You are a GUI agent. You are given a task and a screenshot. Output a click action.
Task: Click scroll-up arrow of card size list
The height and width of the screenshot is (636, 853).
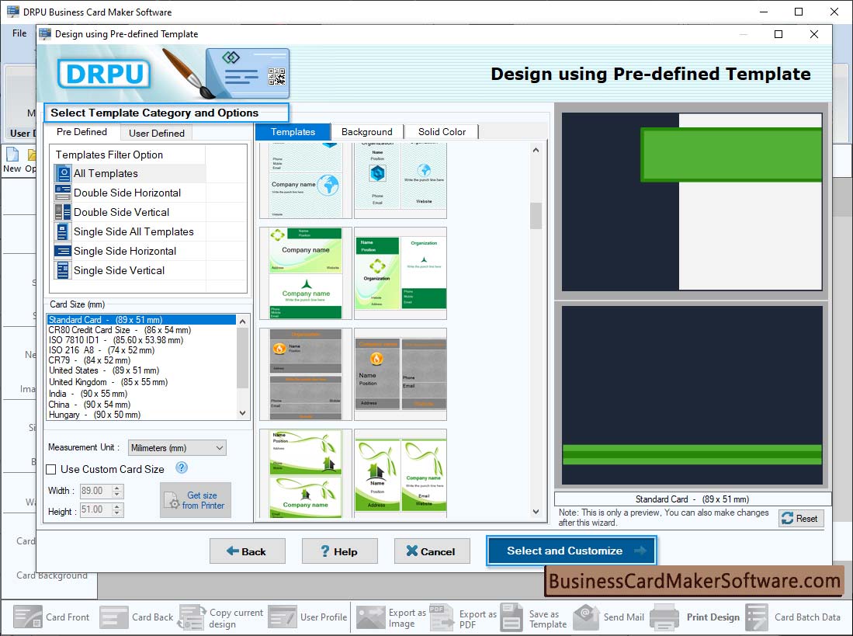click(243, 321)
